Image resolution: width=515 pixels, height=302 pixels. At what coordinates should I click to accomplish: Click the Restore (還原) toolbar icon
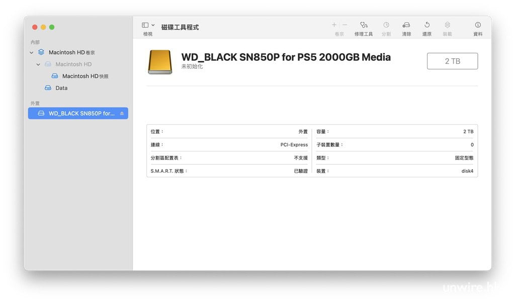pyautogui.click(x=427, y=25)
